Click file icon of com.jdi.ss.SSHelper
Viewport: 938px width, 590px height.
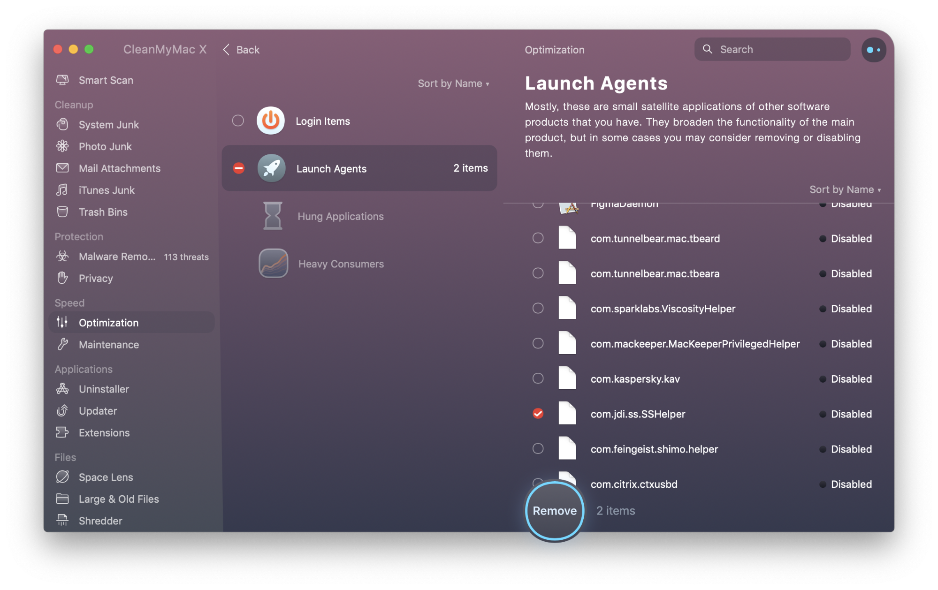(567, 414)
